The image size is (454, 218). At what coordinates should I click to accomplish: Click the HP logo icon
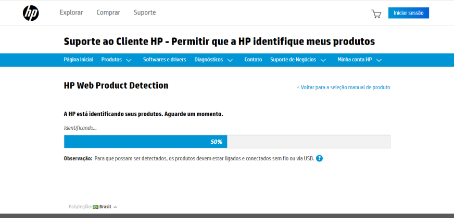pyautogui.click(x=31, y=13)
